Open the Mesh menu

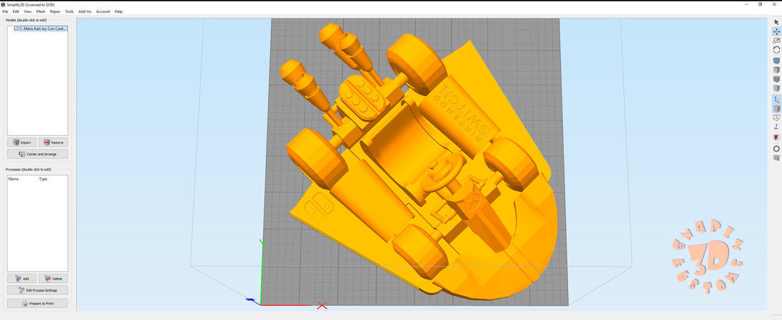pos(41,11)
